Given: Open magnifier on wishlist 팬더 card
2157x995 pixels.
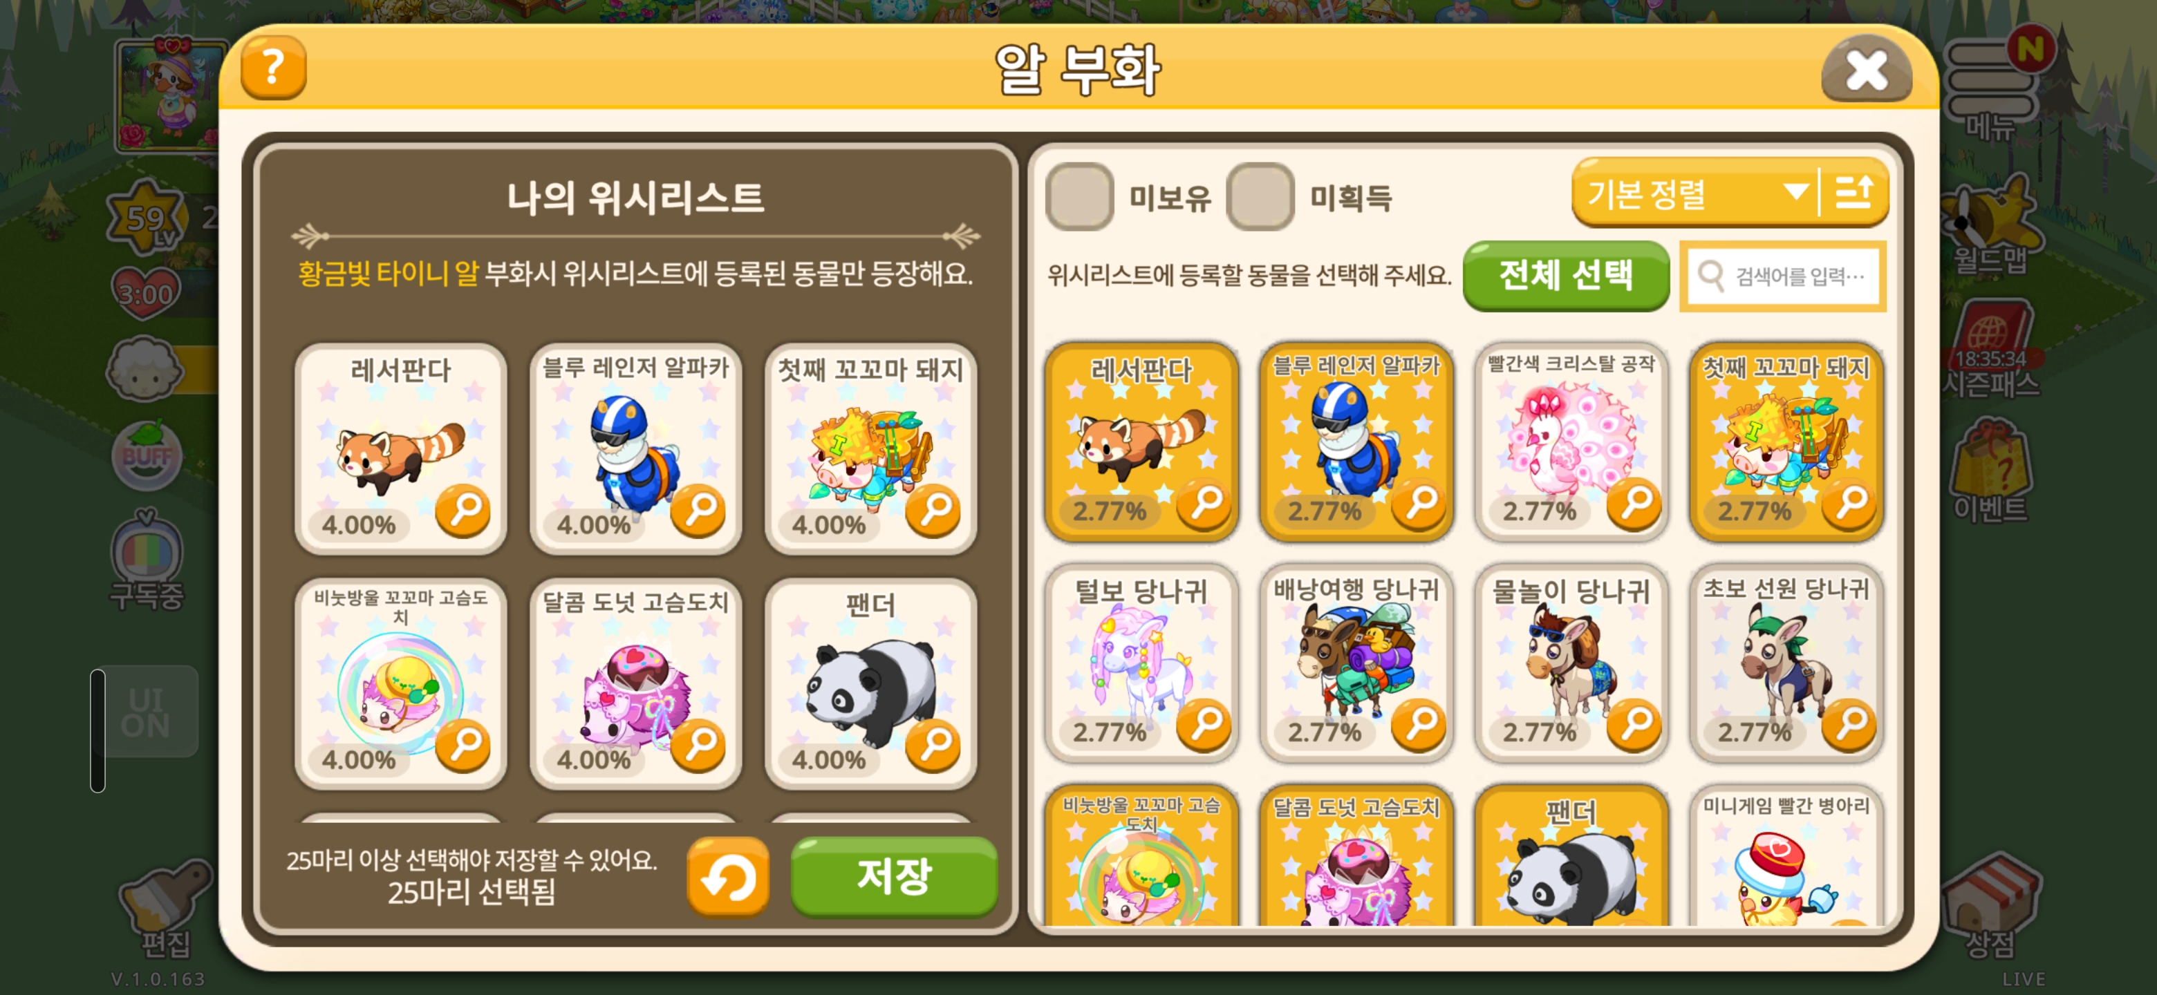Looking at the screenshot, I should point(933,744).
